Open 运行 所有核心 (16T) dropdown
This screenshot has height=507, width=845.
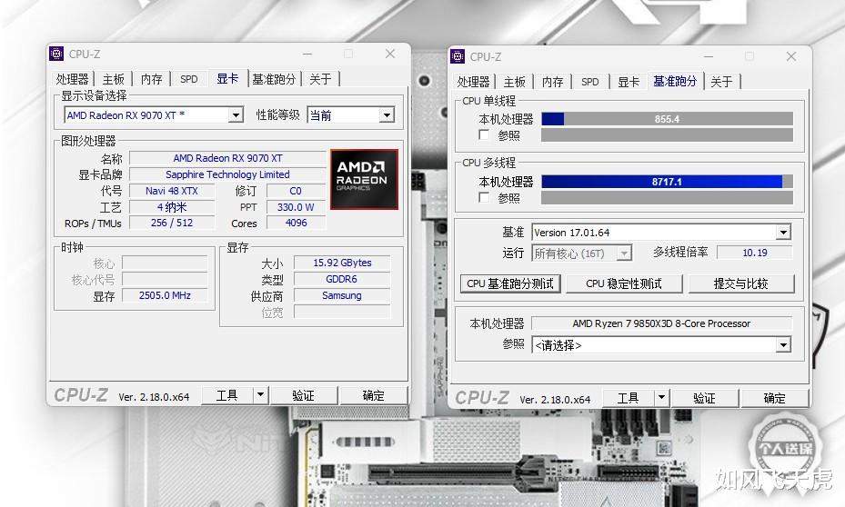581,253
